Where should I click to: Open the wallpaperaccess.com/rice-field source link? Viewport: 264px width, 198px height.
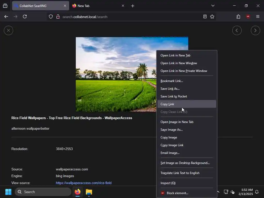tap(84, 183)
